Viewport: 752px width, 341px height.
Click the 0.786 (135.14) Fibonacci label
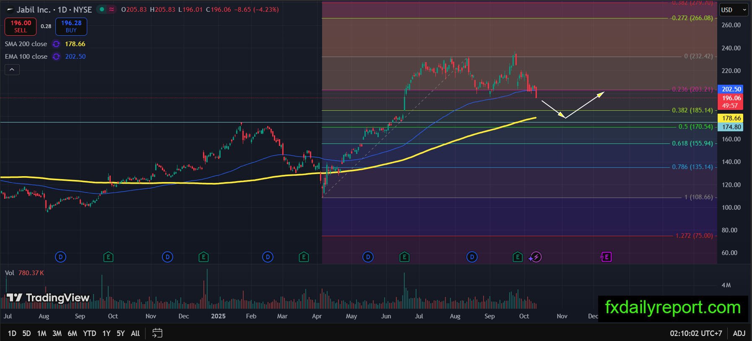point(692,167)
